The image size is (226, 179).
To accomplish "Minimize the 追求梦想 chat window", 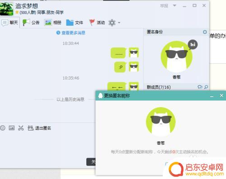I will [184, 6].
